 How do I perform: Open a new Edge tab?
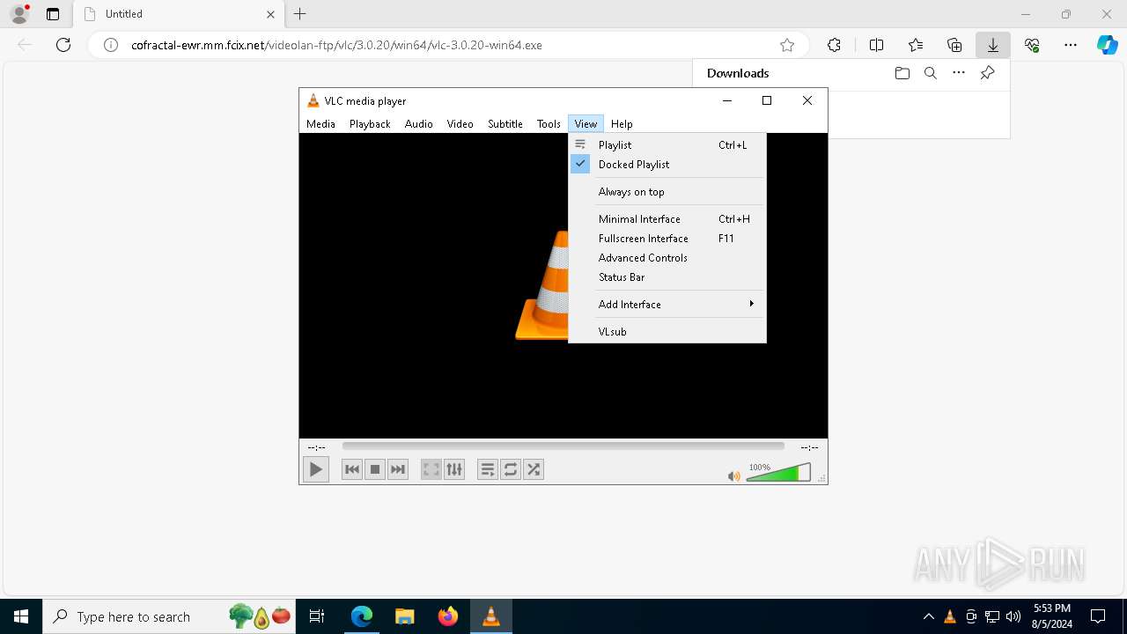(x=300, y=14)
